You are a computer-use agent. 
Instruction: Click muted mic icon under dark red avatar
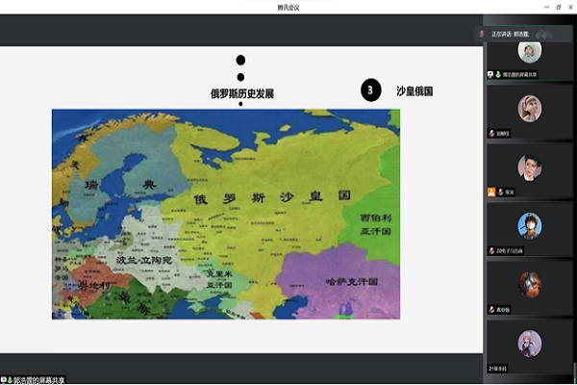(492, 309)
